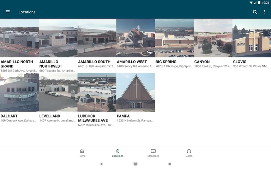Image resolution: width=271 pixels, height=169 pixels.
Task: Select the AMARILLO SOUTH title
Action: (94, 62)
